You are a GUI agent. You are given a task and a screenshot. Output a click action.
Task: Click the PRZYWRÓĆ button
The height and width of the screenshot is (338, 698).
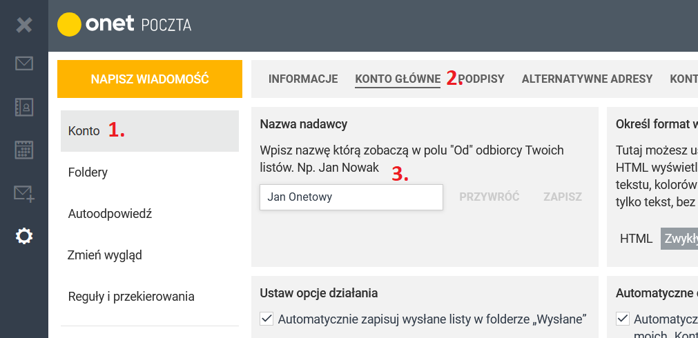489,197
